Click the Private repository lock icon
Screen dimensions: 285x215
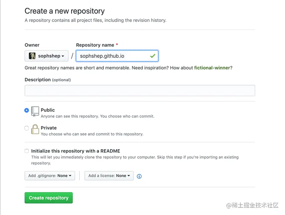point(35,129)
